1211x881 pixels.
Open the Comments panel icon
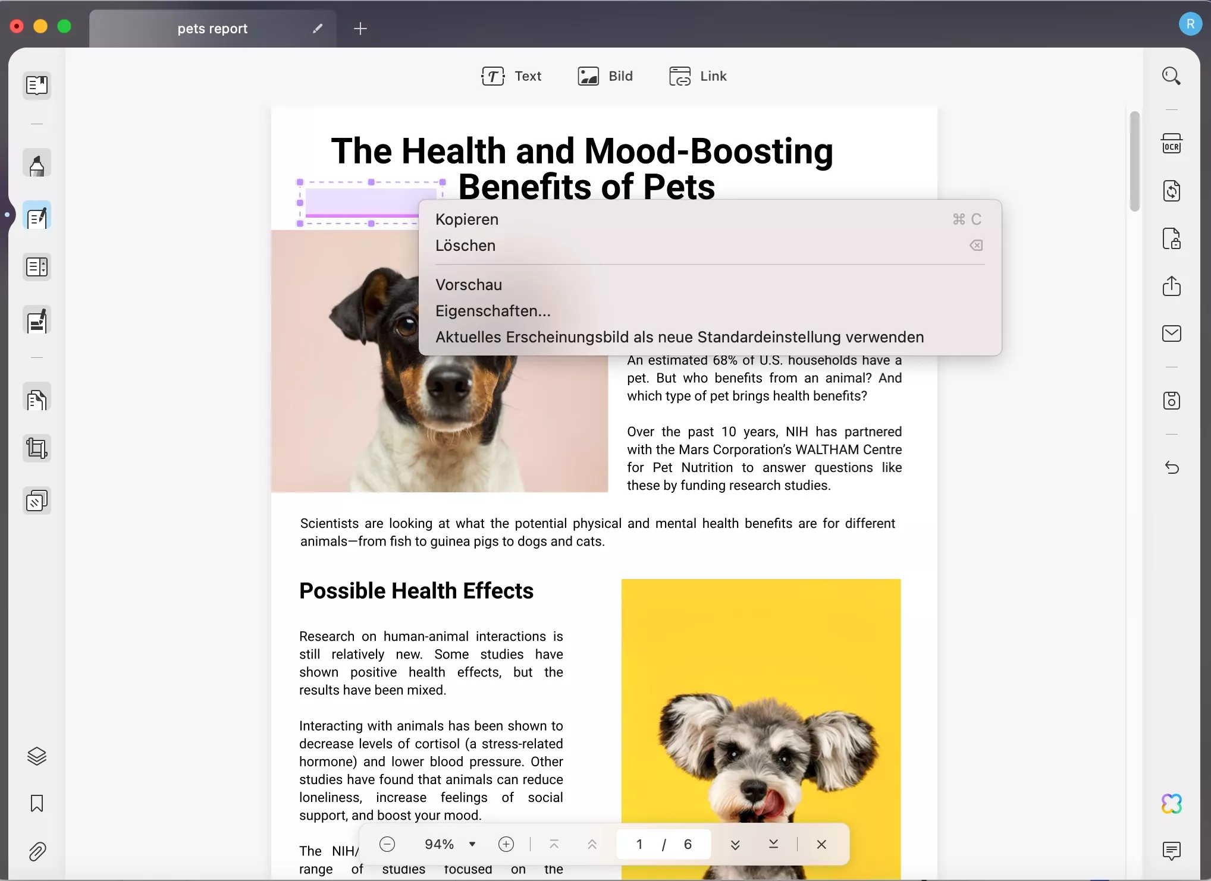[1172, 851]
